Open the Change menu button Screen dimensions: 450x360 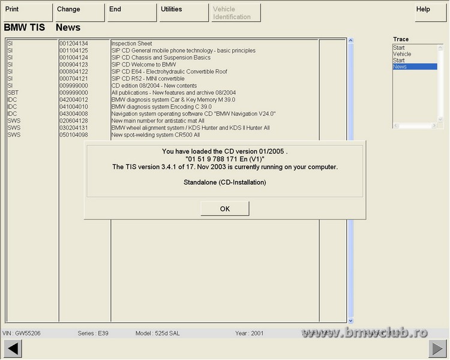click(80, 13)
